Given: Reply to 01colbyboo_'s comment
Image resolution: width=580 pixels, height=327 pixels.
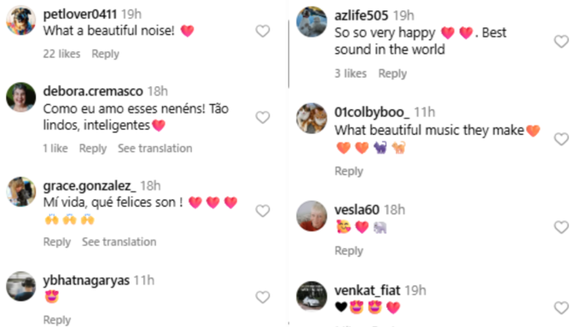Looking at the screenshot, I should (x=349, y=172).
